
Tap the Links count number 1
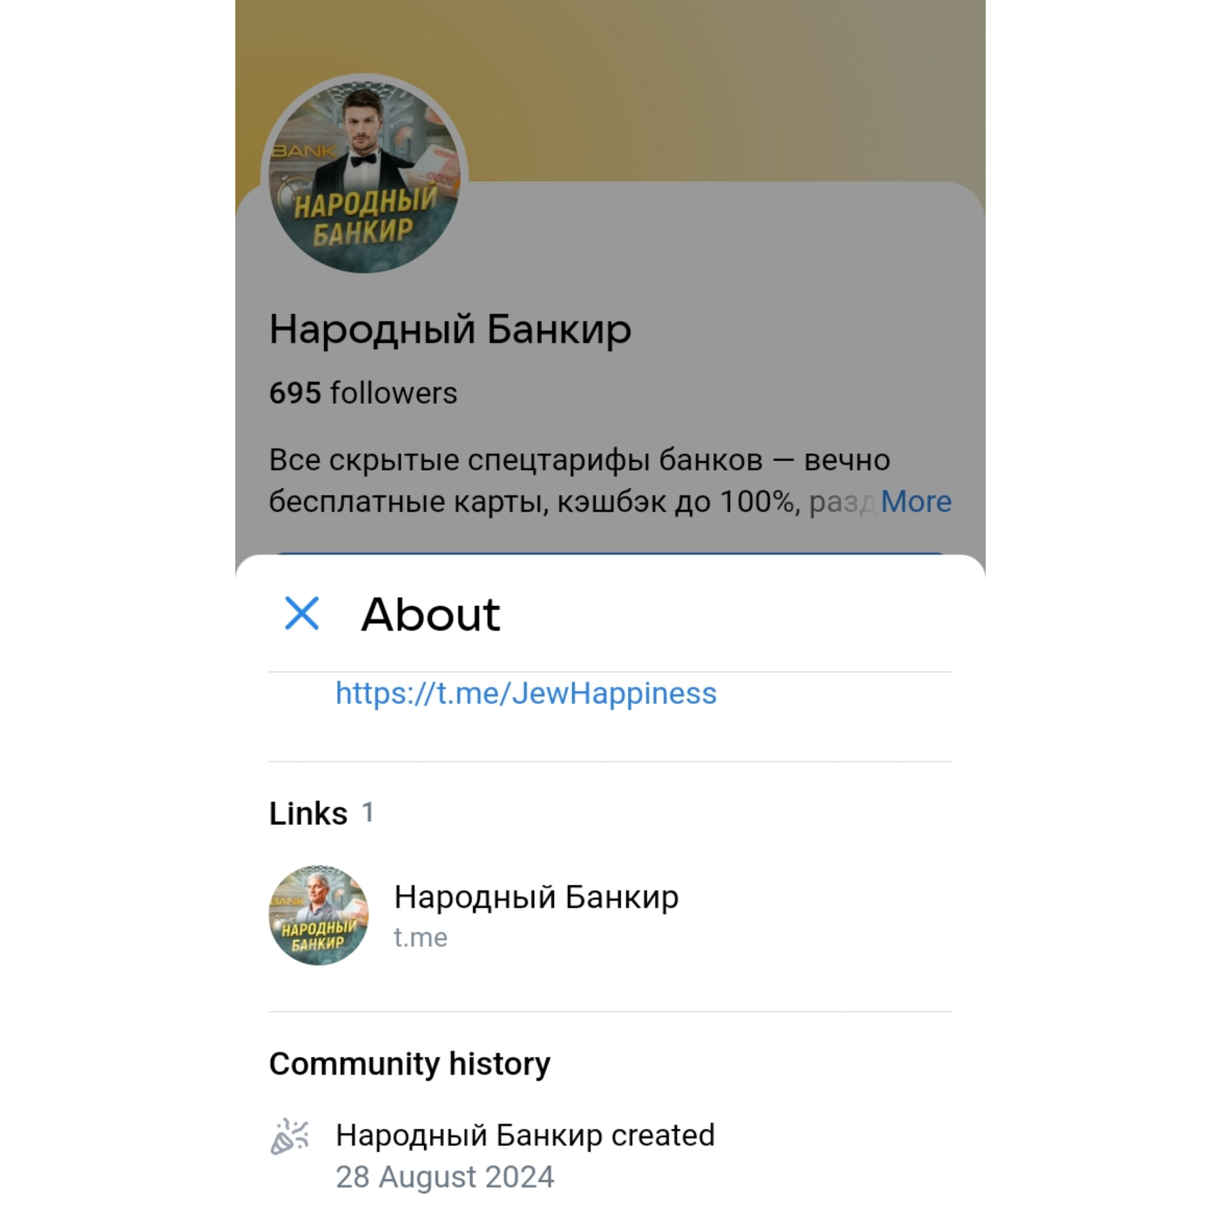[368, 813]
